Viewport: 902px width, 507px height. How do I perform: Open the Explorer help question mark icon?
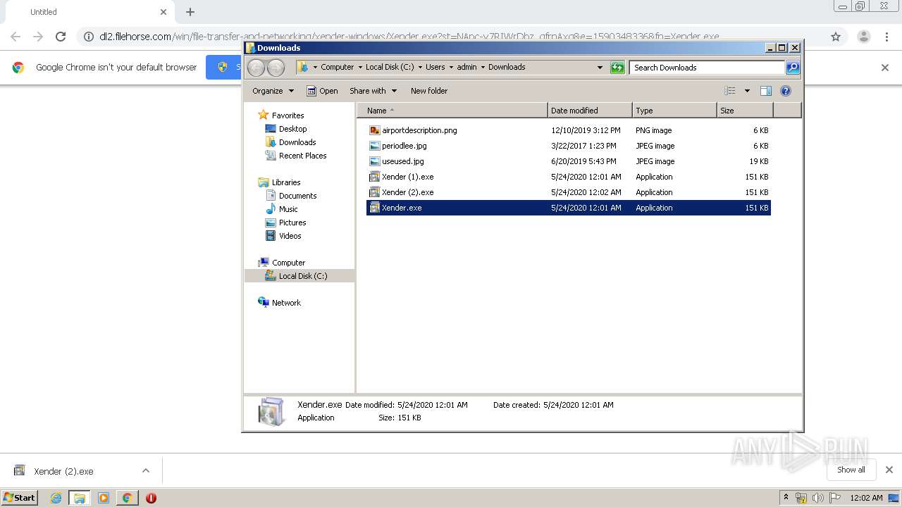point(786,91)
